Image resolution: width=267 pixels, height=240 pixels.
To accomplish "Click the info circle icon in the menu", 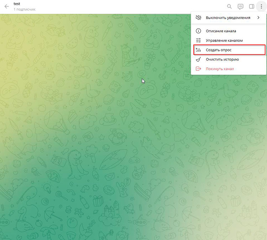I will pyautogui.click(x=199, y=31).
